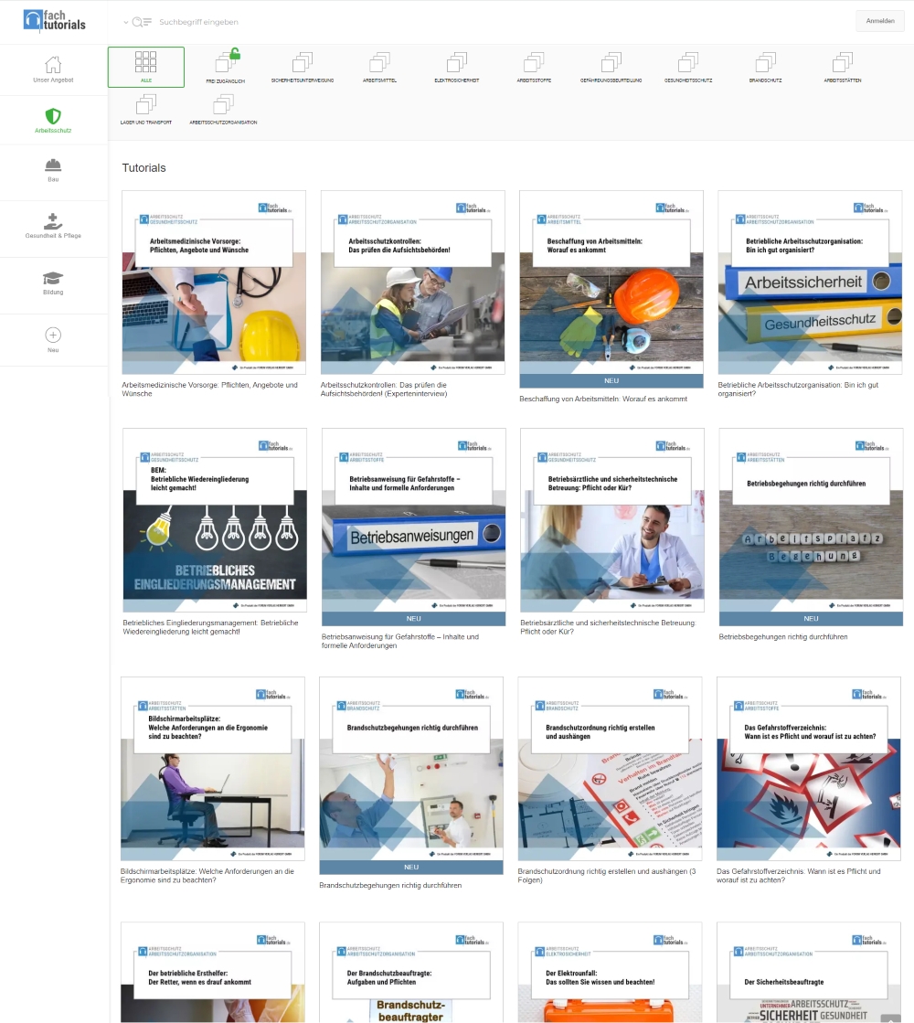Open Der Elektrounfall tutorial thumbnail
This screenshot has height=1023, width=914.
pos(610,972)
